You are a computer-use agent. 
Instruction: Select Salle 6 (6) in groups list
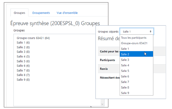click(x=23, y=66)
